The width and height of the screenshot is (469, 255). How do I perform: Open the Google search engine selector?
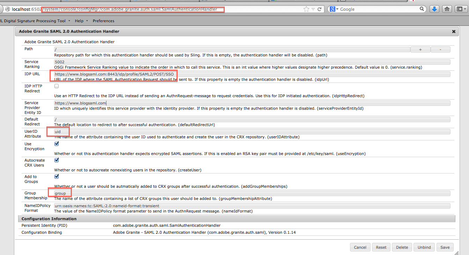334,9
